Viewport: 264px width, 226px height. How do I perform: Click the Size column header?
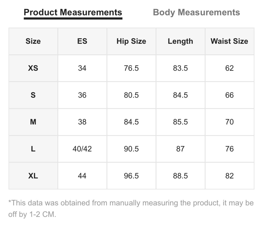point(33,41)
